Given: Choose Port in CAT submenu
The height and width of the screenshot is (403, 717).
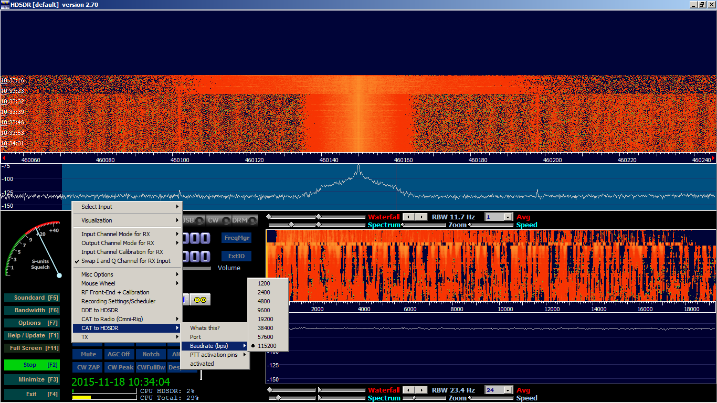Looking at the screenshot, I should [215, 337].
